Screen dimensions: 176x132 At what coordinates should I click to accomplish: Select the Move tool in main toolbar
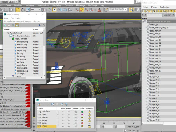(18, 10)
